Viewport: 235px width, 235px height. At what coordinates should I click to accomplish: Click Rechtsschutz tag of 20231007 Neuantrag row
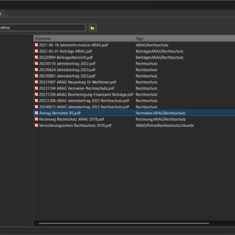click(147, 82)
